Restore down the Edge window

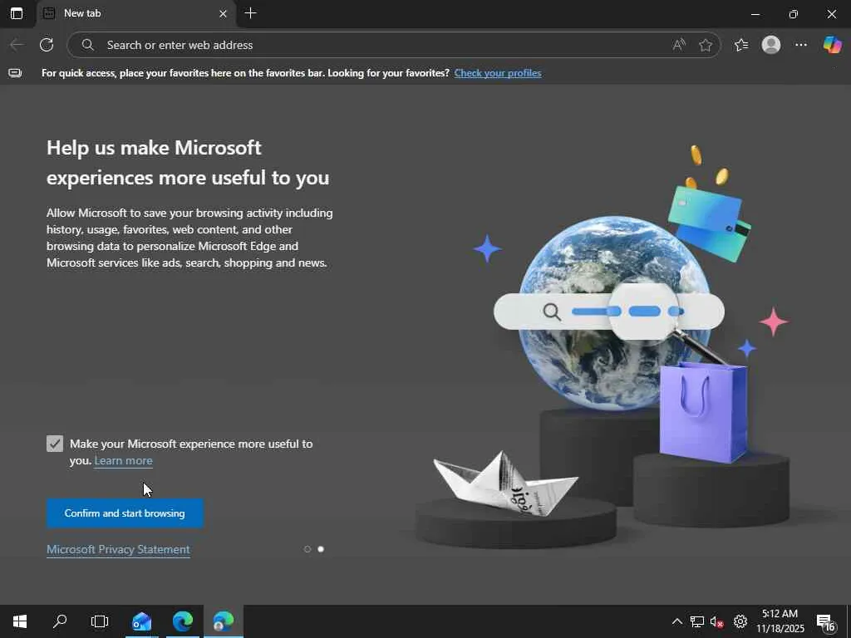(794, 14)
